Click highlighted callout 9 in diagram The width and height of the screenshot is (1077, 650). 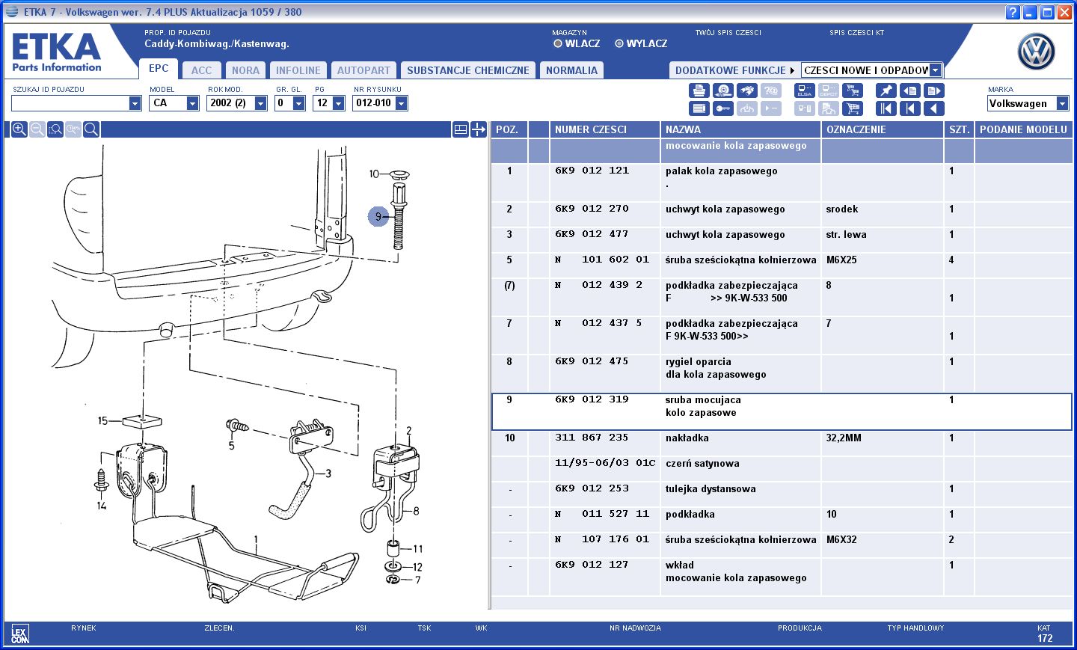coord(379,217)
